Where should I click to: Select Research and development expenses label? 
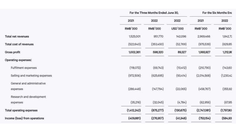[x=28, y=100]
